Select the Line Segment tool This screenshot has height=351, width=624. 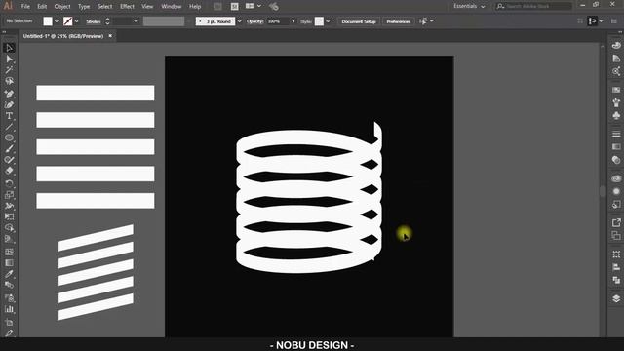pyautogui.click(x=9, y=127)
